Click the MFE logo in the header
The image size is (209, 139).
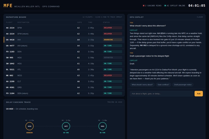click(8, 6)
